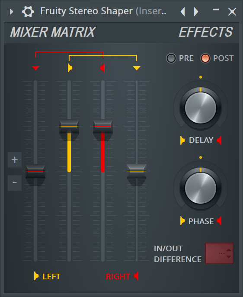243x297 pixels.
Task: Click the yellow center dot above DELAY knob
Action: 201,77
